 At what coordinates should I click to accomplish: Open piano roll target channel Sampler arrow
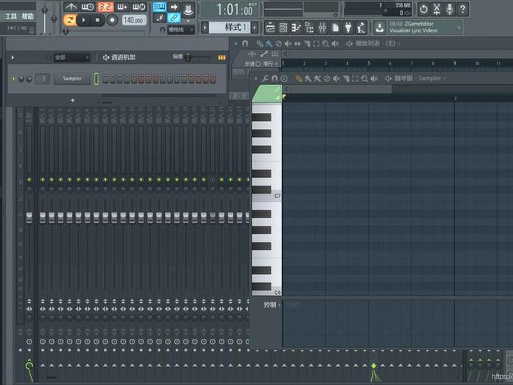point(444,78)
